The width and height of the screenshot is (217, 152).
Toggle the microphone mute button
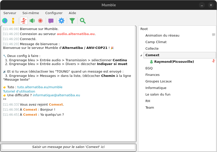(24, 21)
